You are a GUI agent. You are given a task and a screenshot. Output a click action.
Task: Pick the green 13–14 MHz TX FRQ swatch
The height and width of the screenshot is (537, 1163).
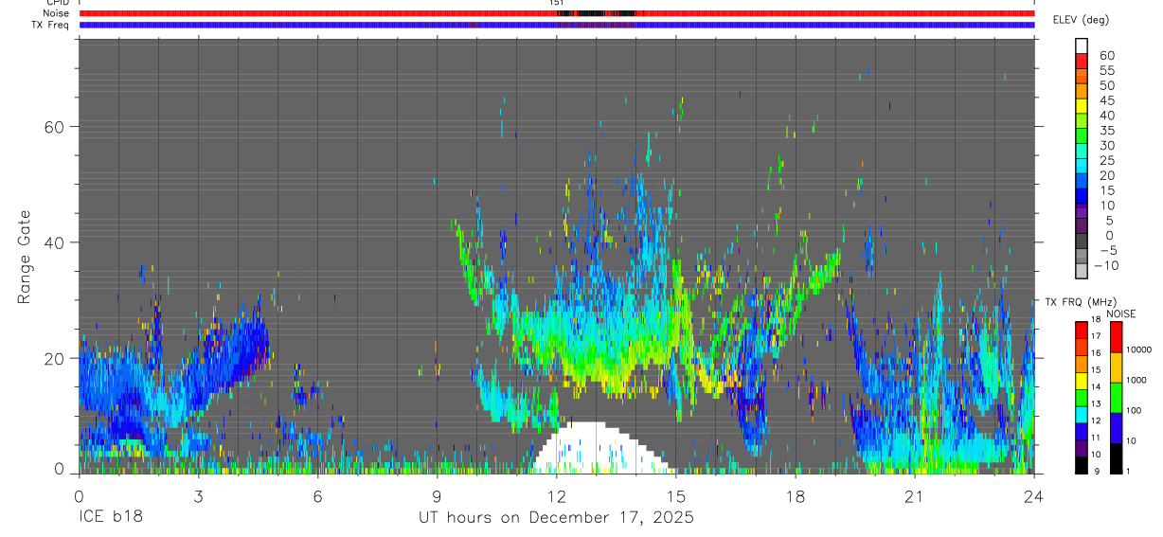click(x=1082, y=398)
